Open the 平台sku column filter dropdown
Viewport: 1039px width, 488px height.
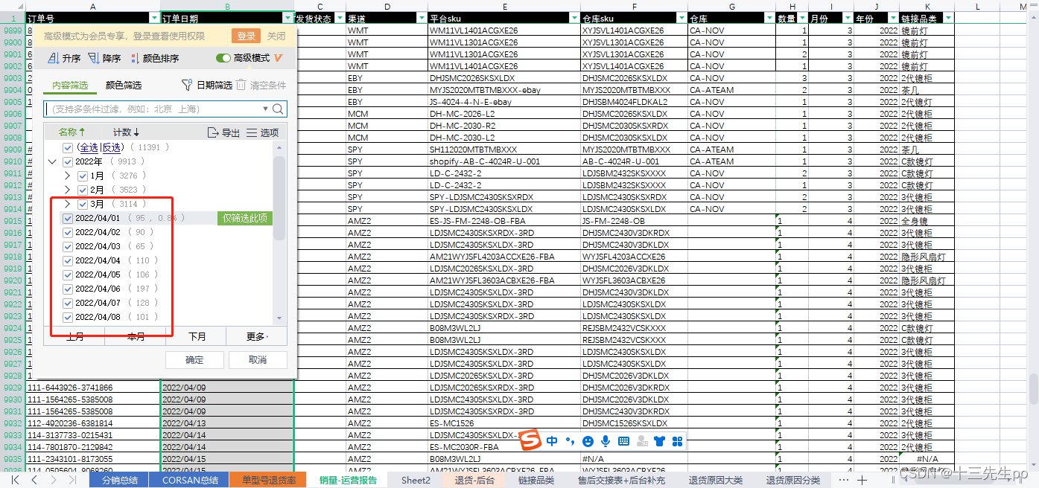(x=574, y=18)
